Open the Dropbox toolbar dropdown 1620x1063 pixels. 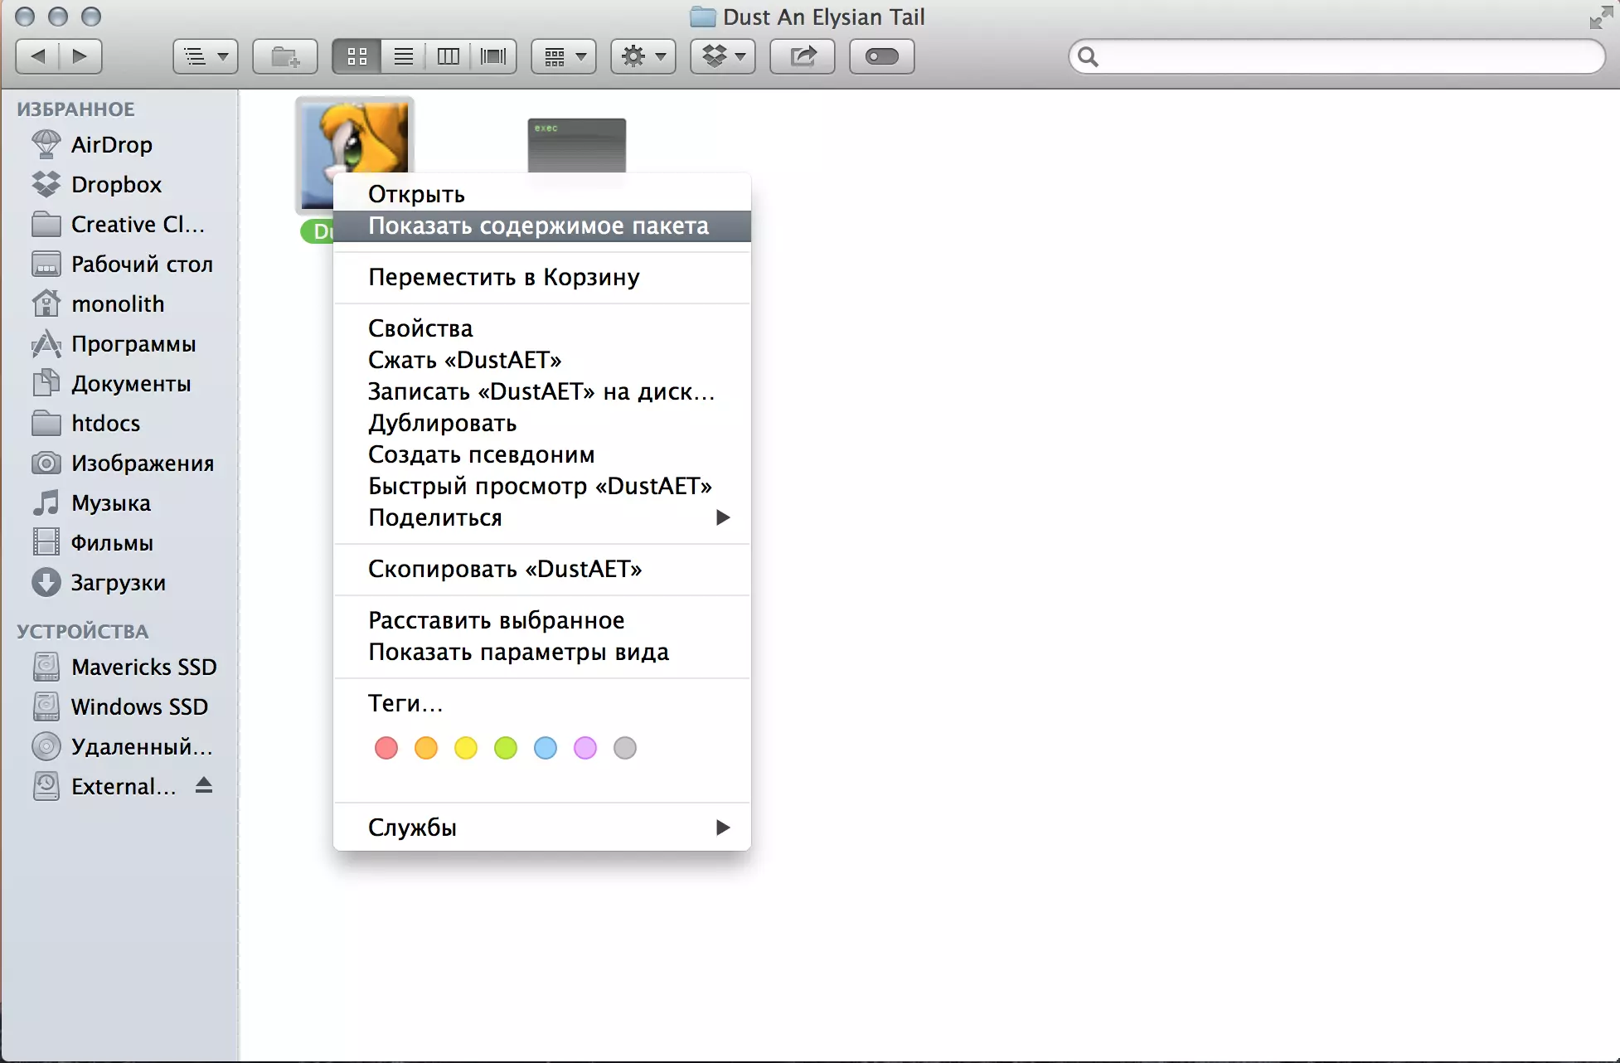[723, 56]
